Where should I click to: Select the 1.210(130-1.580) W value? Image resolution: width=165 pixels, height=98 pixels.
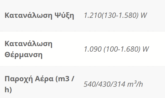115,15
